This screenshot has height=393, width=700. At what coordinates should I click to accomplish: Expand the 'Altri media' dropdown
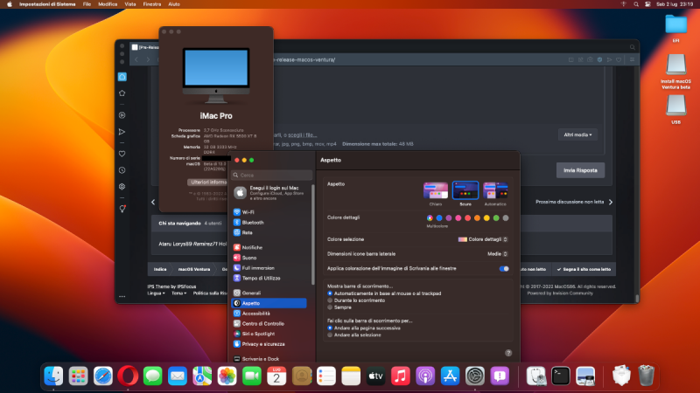click(578, 134)
